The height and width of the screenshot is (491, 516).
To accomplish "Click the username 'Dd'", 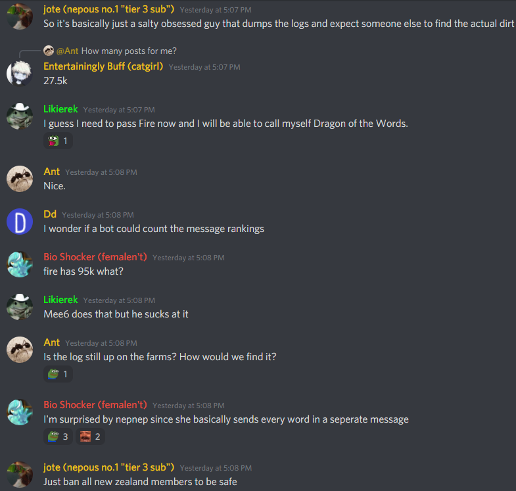I will point(50,214).
